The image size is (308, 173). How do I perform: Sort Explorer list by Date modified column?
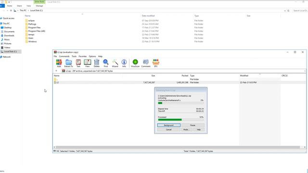click(148, 16)
